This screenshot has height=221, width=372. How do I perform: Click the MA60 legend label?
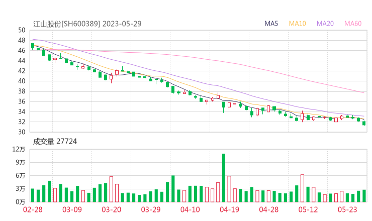[353, 24]
